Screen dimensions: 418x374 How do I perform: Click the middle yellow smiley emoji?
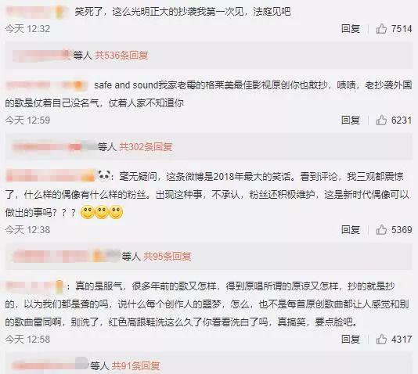[x=102, y=212]
